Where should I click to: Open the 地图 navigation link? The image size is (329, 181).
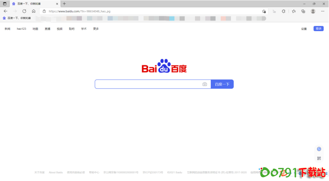tap(35, 29)
